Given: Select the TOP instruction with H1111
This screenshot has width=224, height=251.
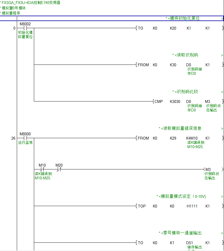Looking at the screenshot, I should pyautogui.click(x=141, y=206).
